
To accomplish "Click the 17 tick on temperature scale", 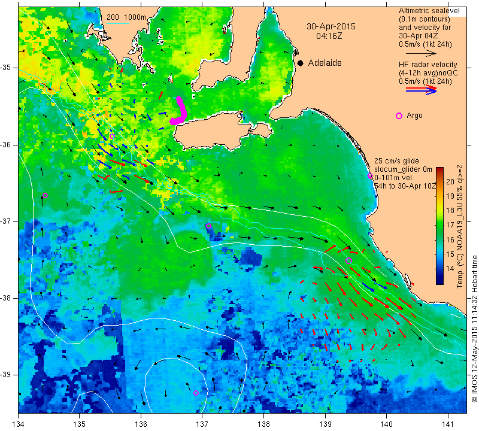I will [450, 225].
